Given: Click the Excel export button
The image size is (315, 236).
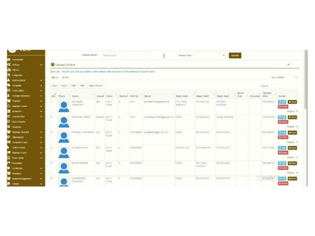Looking at the screenshot, I should coord(64,86).
